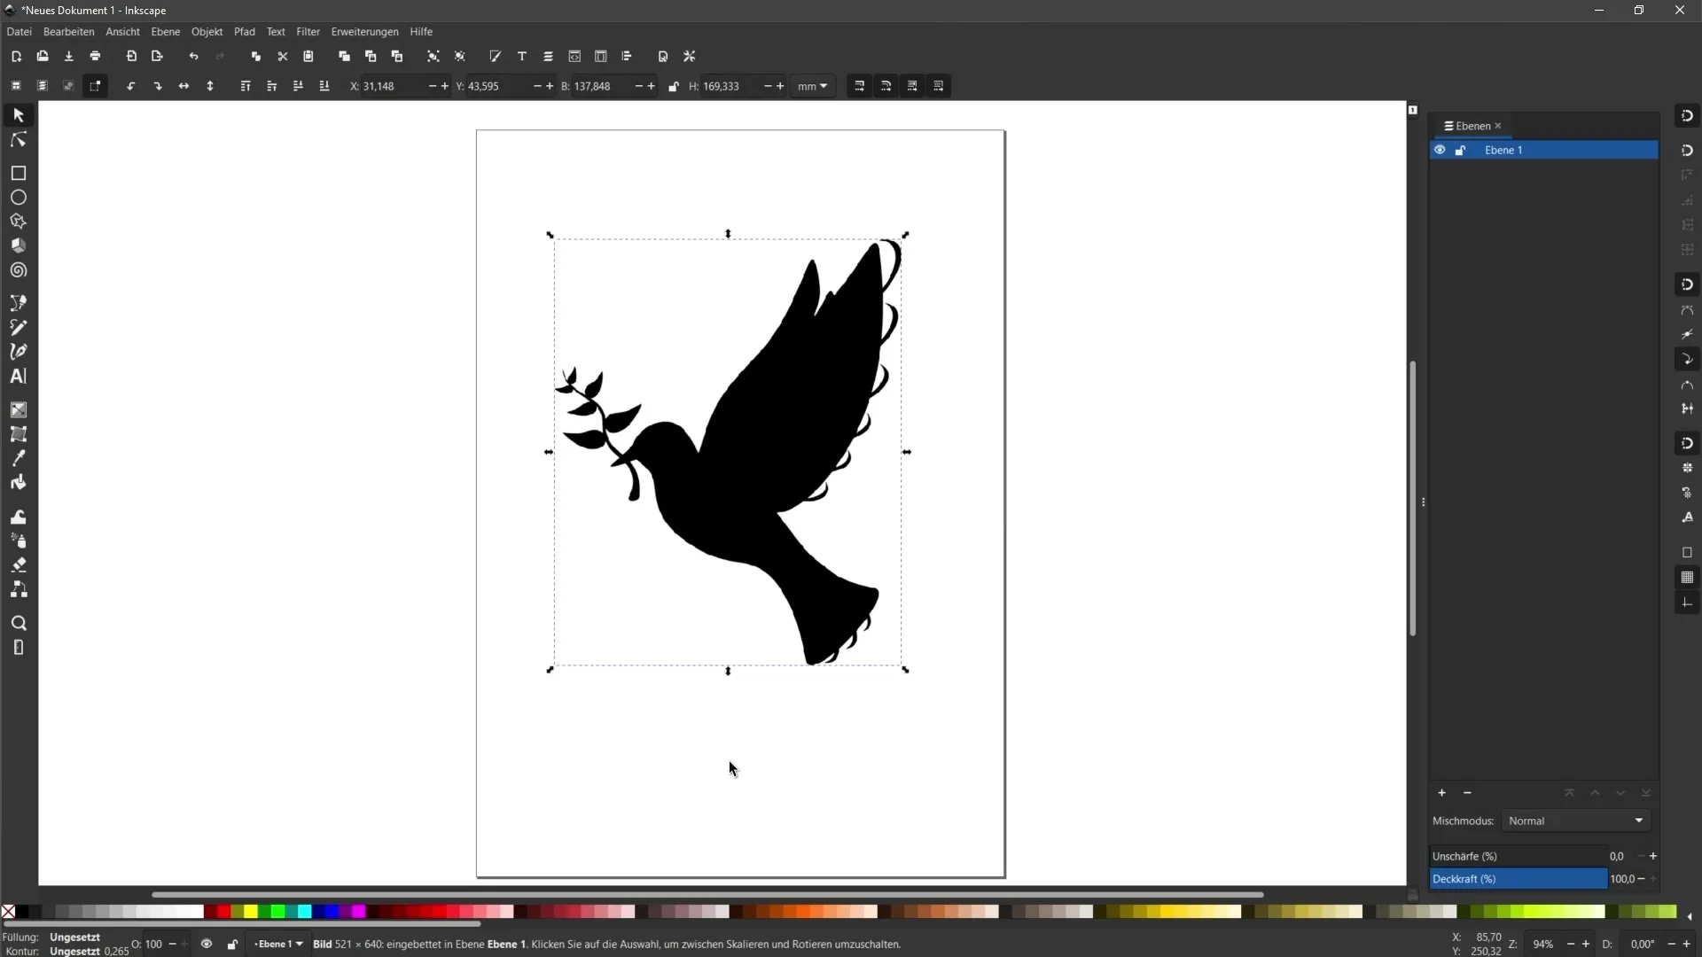Screen dimensions: 1702x957
Task: Toggle layer lock on Ebene 1
Action: [x=1460, y=150]
